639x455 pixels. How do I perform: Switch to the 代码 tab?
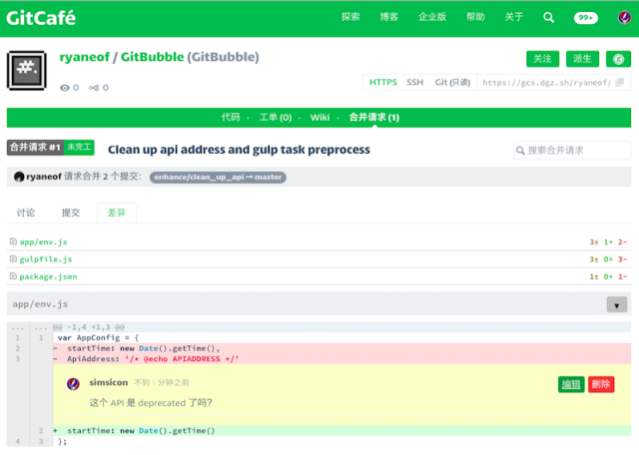point(231,118)
